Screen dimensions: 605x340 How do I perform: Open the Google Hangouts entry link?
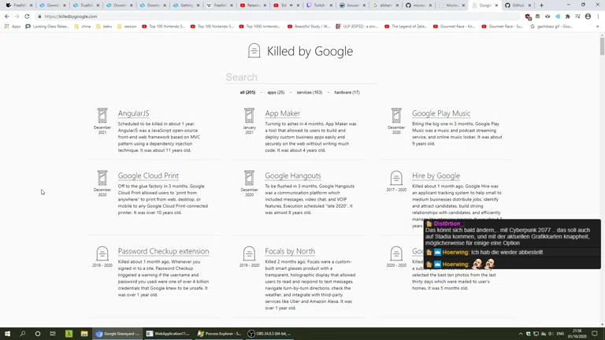pos(292,176)
